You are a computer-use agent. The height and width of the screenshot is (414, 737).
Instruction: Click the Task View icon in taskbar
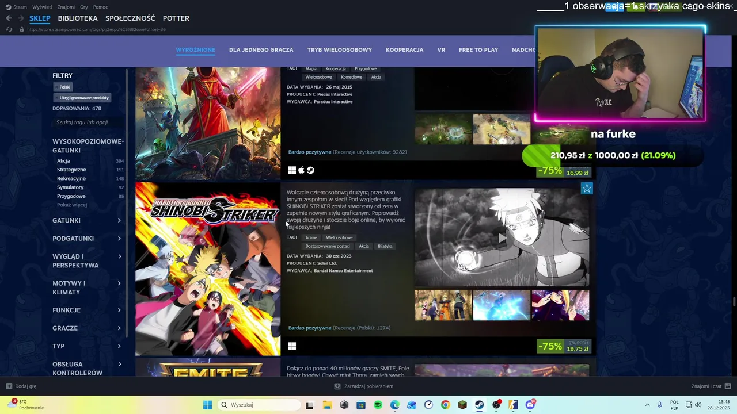pyautogui.click(x=309, y=405)
